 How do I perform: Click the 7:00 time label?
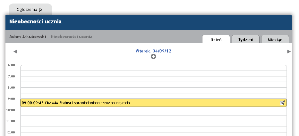point(11,76)
